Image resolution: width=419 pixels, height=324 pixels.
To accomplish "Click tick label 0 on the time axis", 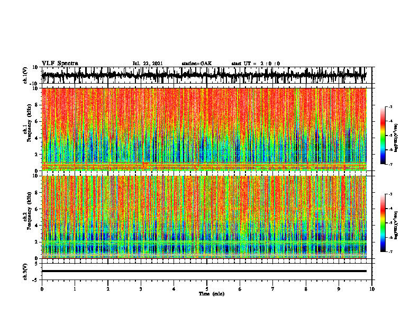I will pyautogui.click(x=42, y=289).
